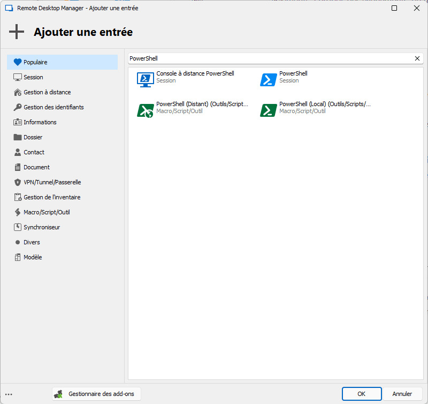428x404 pixels.
Task: Show the Gestion de l'inventaire category
Action: [x=51, y=197]
